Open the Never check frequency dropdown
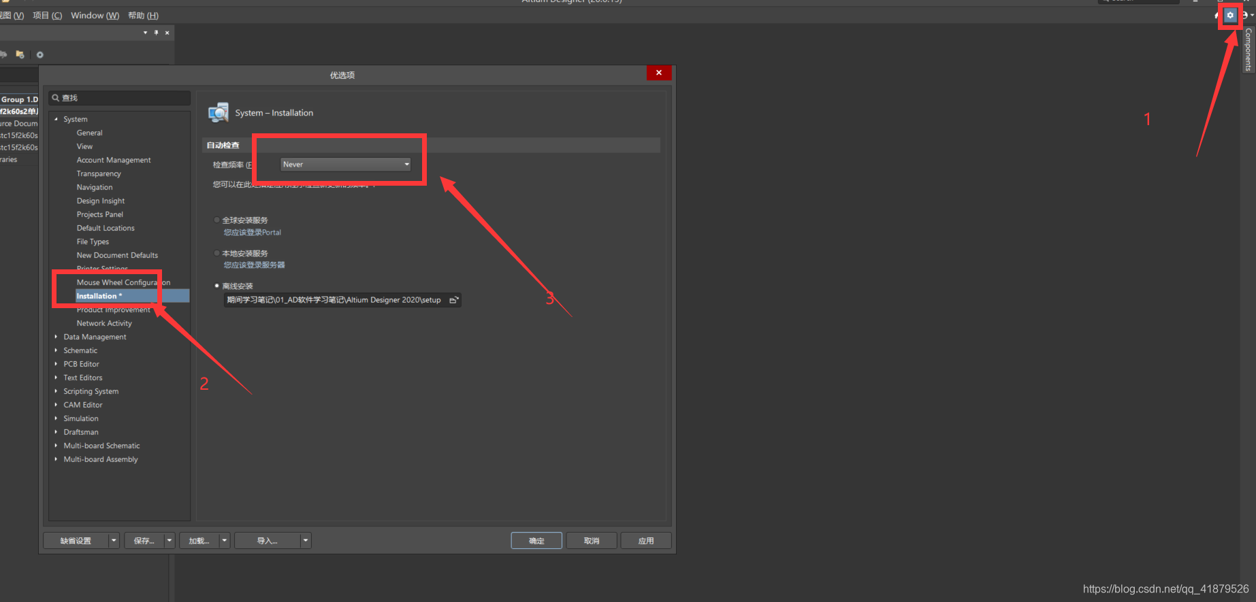This screenshot has width=1256, height=602. pyautogui.click(x=345, y=164)
